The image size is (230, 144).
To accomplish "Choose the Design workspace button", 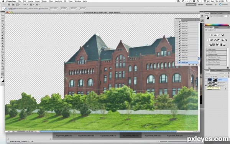I will coord(200,5).
